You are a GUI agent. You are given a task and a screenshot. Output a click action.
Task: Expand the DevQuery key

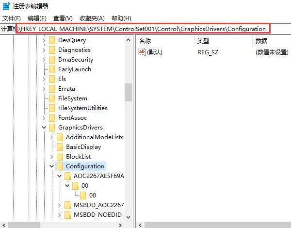point(44,40)
